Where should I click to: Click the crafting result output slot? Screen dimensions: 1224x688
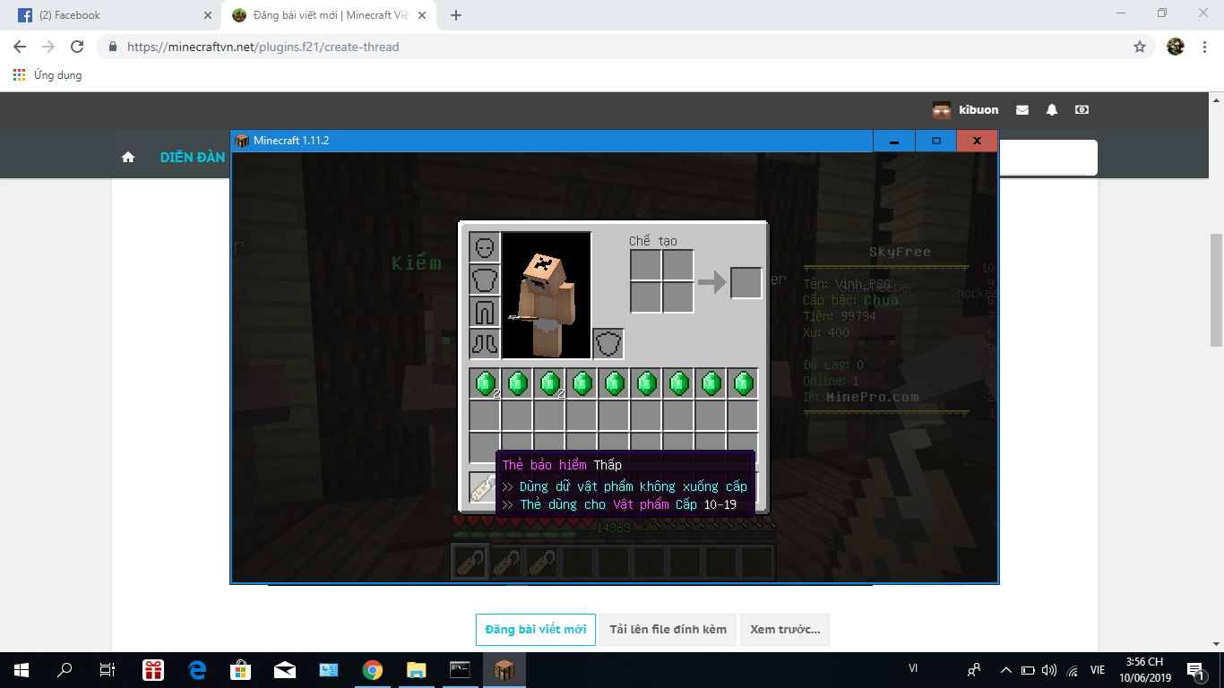[x=746, y=283]
